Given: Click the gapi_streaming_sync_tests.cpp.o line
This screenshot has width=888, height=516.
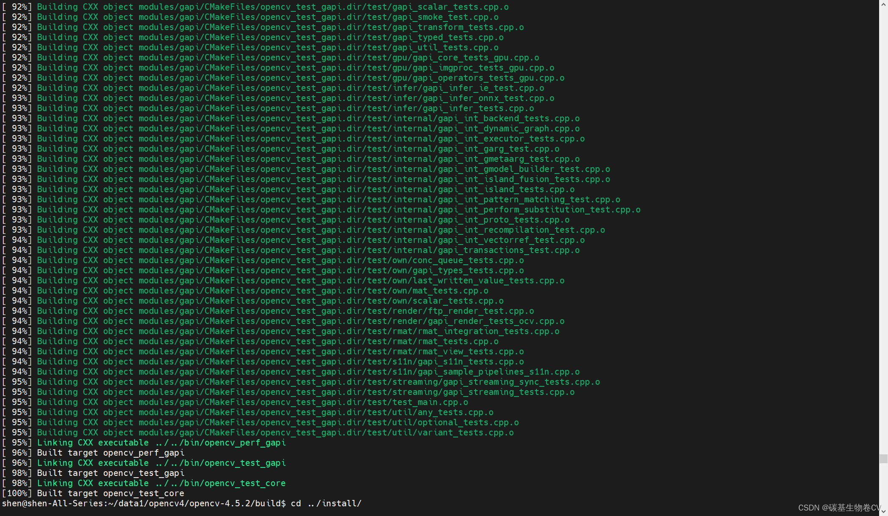Looking at the screenshot, I should [x=301, y=382].
